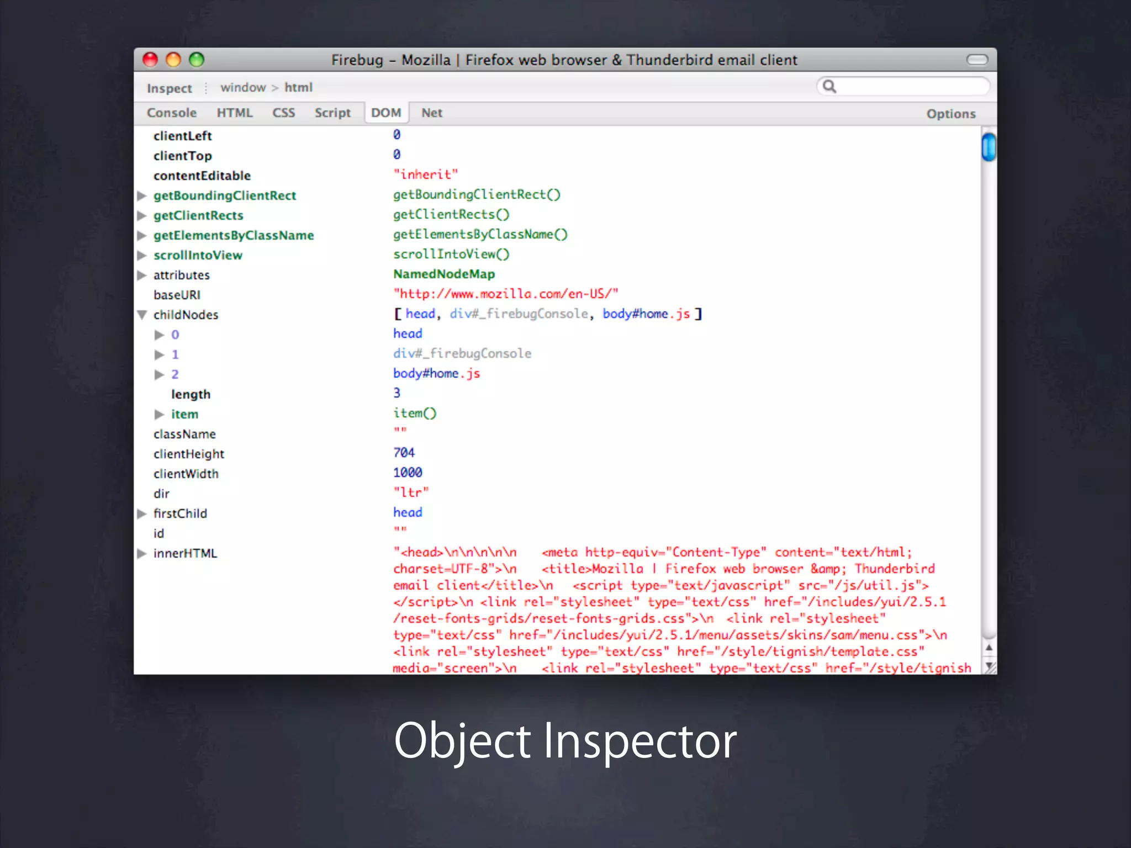Click the scrollbar down arrow
Viewport: 1131px width, 848px height.
pos(989,666)
